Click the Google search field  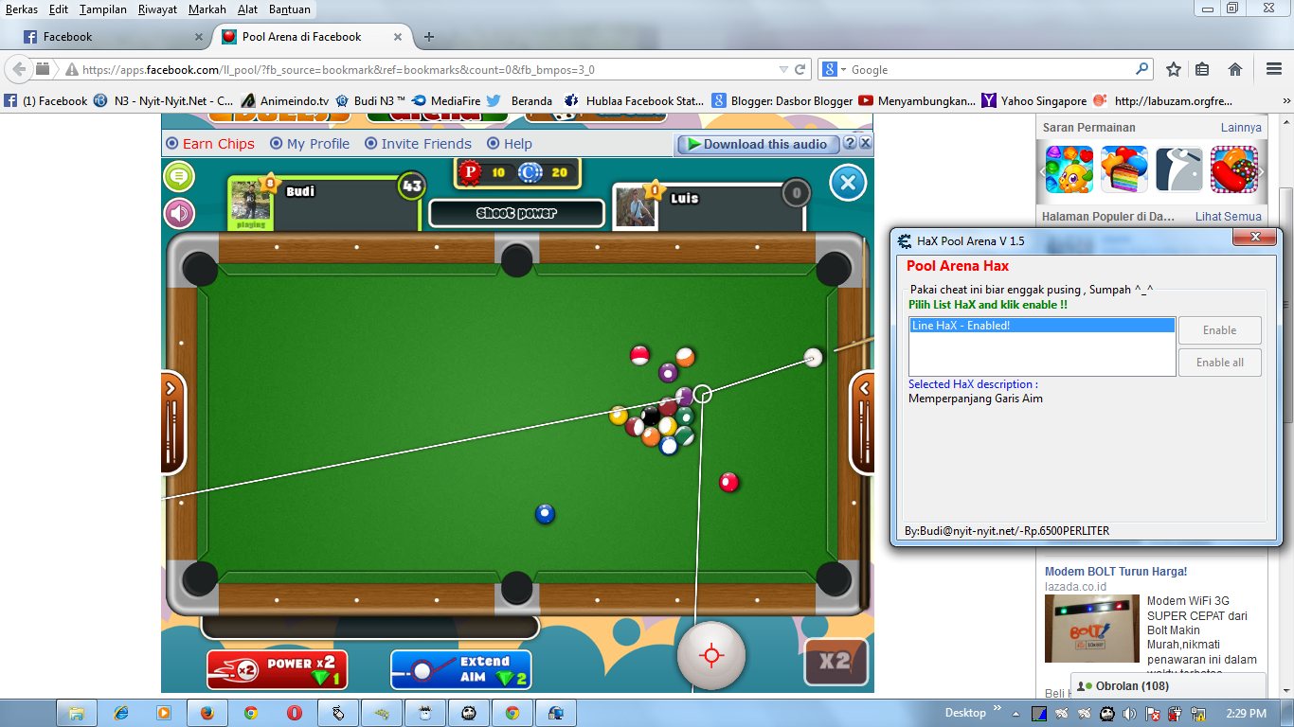pos(990,70)
